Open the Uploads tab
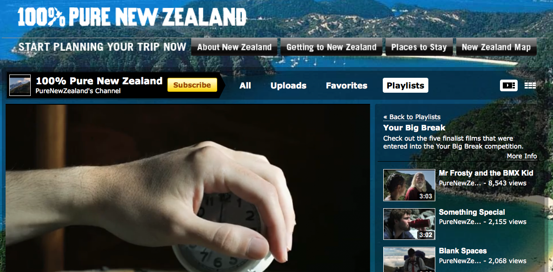The image size is (553, 272). pos(288,86)
